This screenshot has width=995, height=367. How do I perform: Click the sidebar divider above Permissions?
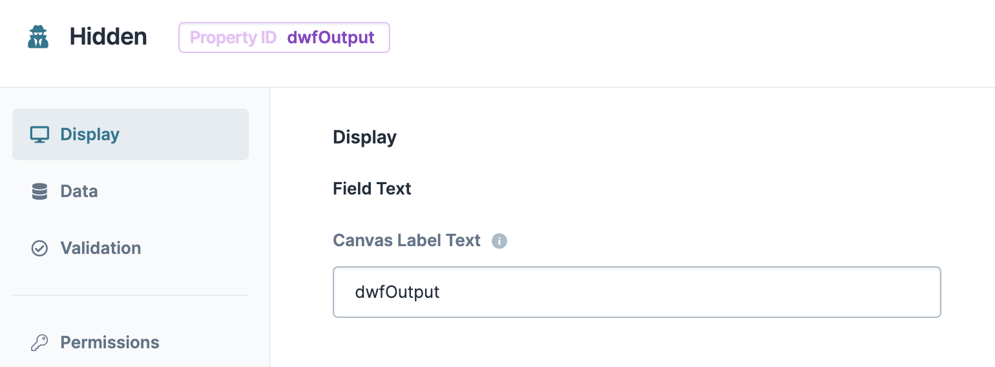click(x=131, y=295)
